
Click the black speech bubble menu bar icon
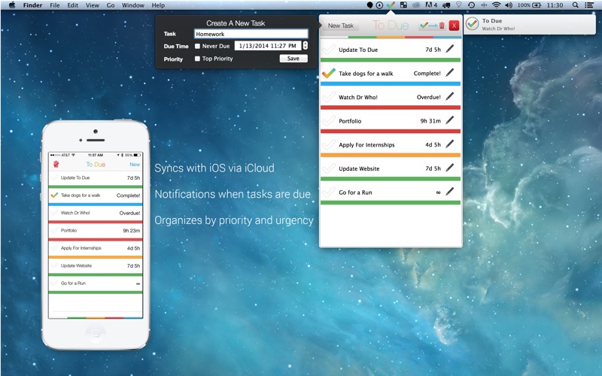(x=369, y=5)
